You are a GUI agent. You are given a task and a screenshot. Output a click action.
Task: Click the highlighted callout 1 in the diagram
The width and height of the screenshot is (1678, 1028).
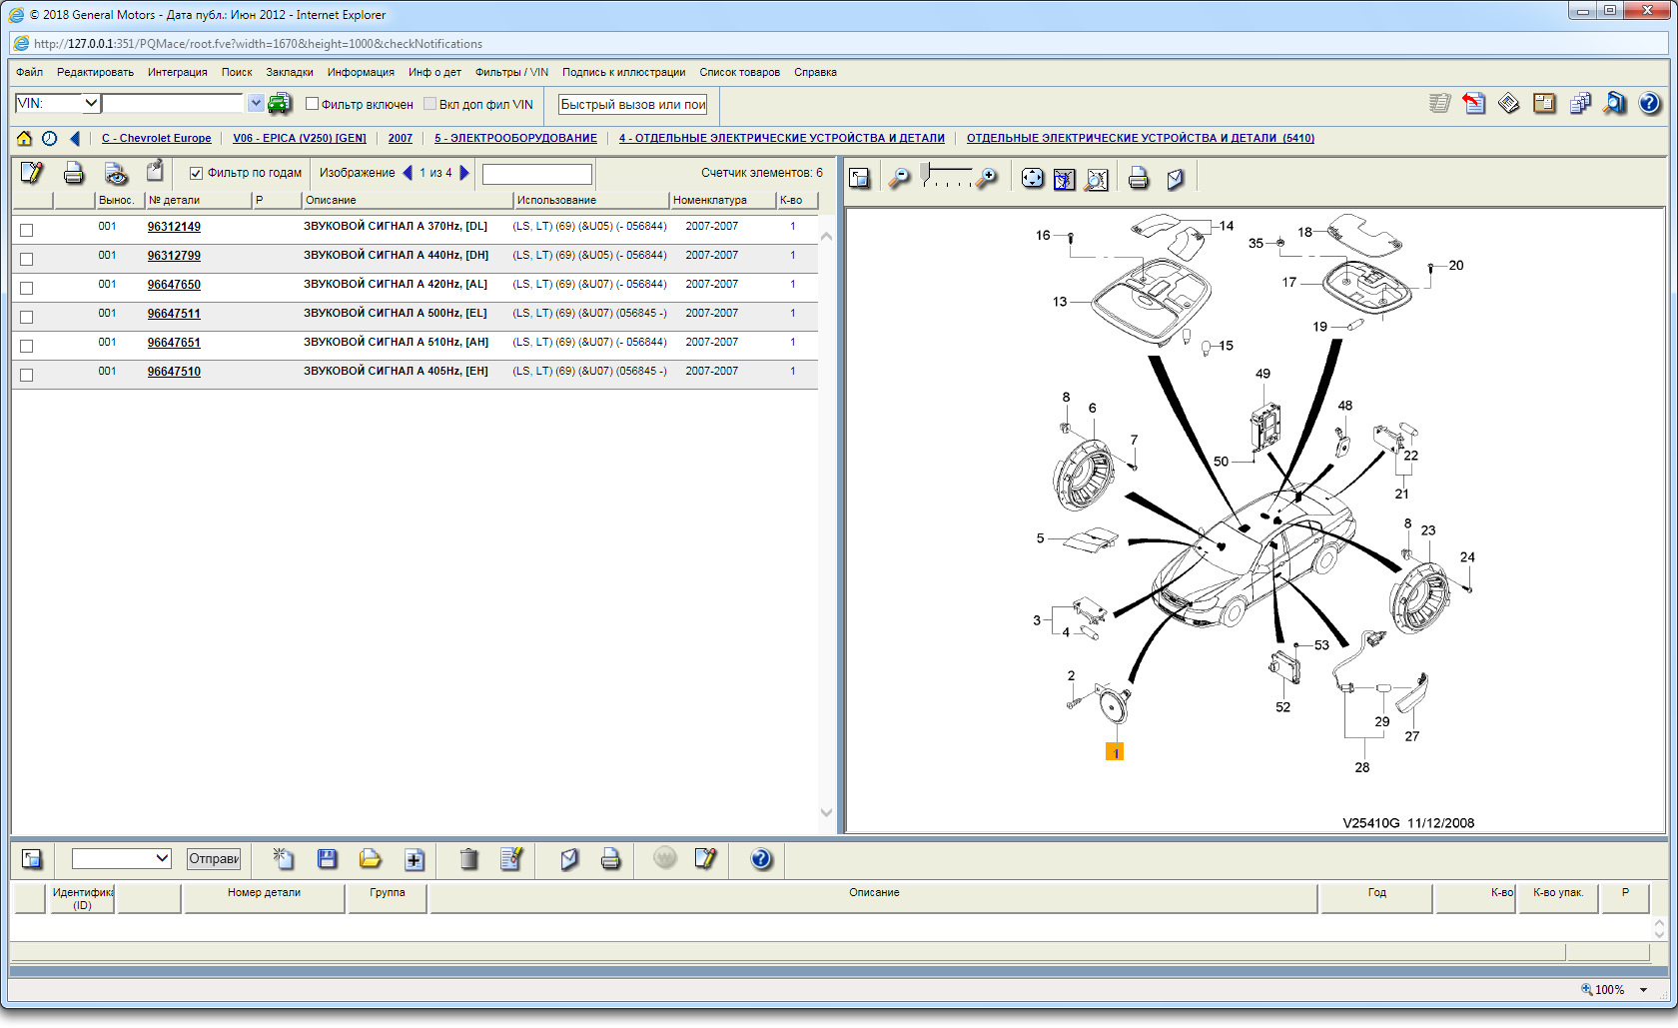tap(1115, 752)
